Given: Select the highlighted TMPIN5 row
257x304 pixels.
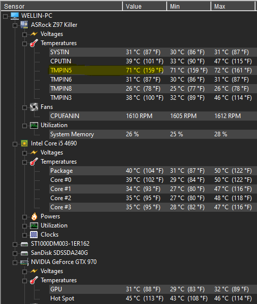Looking at the screenshot, I should coord(153,70).
